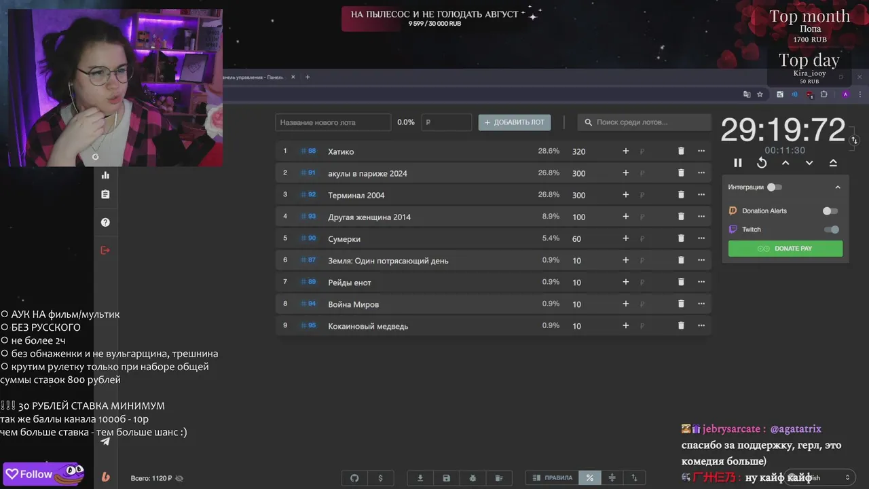The width and height of the screenshot is (869, 489).
Task: Add amount to Другая женщина 2014 with plus
Action: tap(626, 217)
